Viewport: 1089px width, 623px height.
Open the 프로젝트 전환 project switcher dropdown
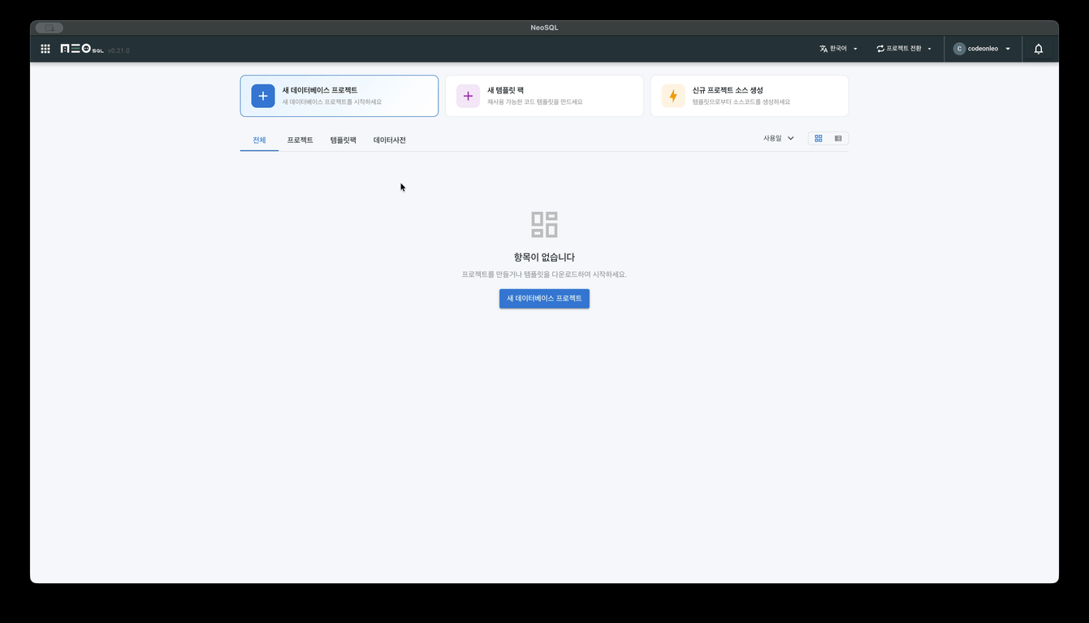[904, 49]
